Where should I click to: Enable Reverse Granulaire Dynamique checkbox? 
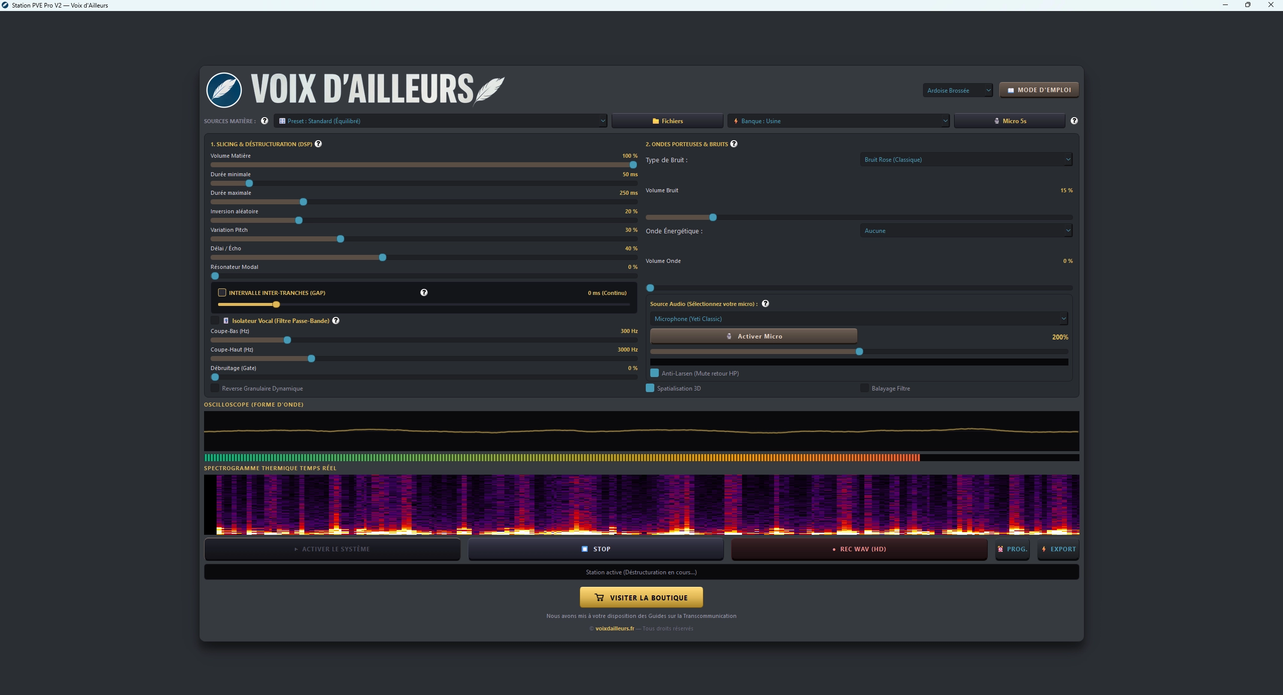point(215,388)
